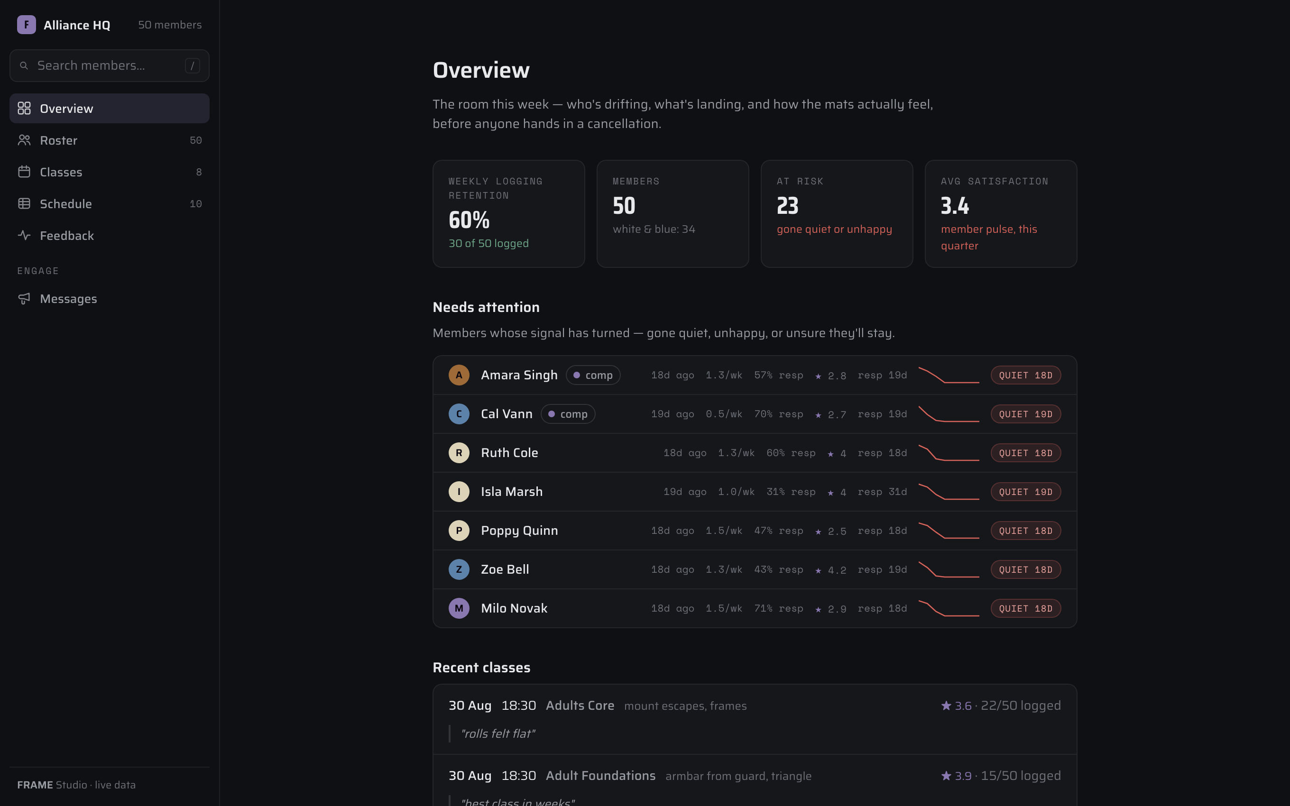Open the Roster page
The width and height of the screenshot is (1290, 806).
tap(109, 140)
